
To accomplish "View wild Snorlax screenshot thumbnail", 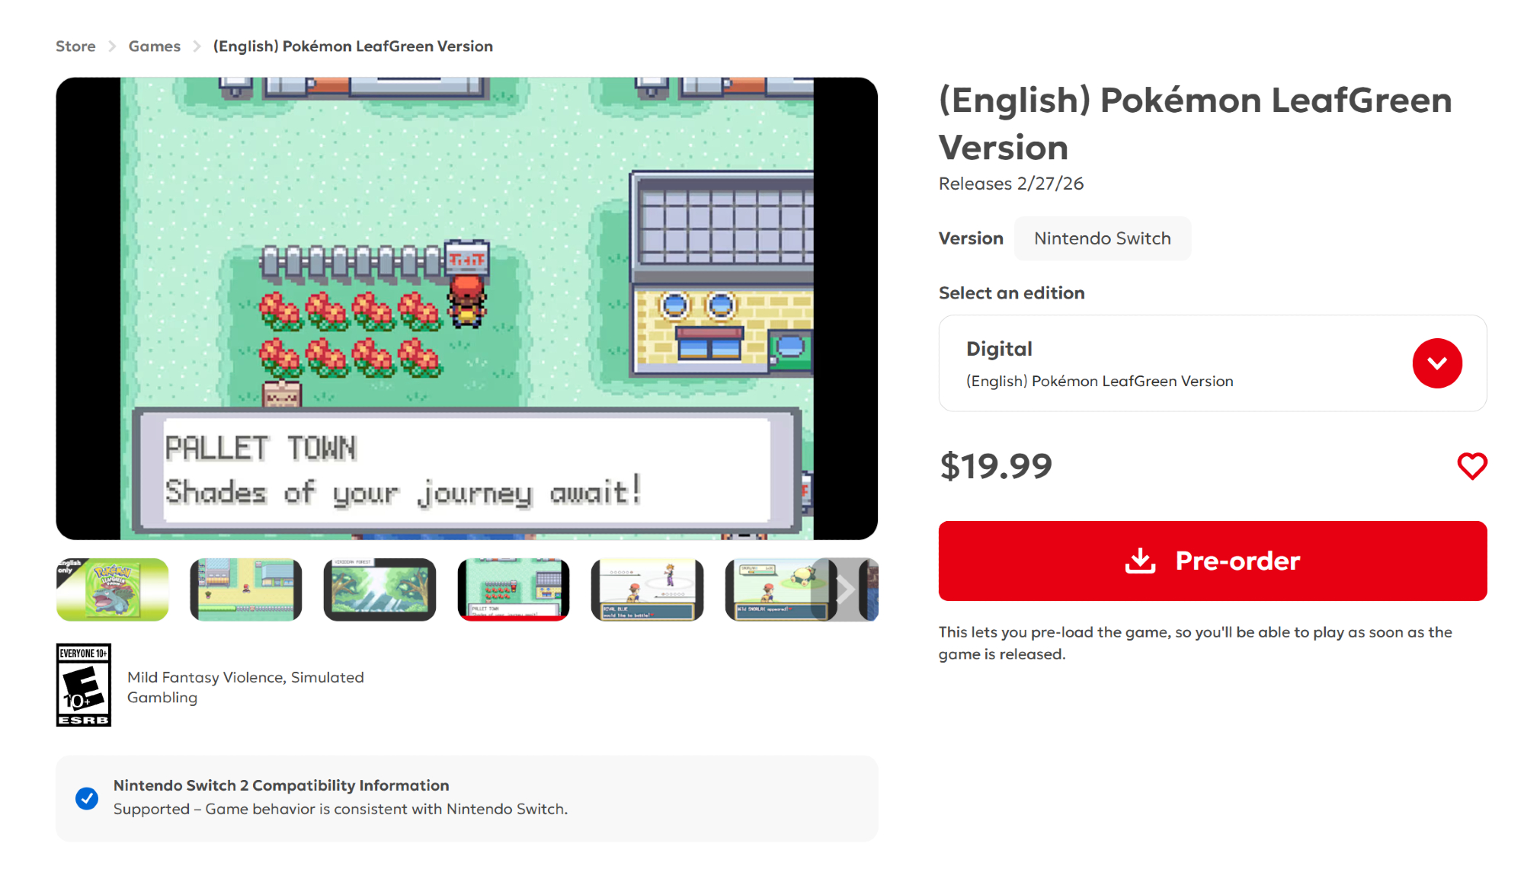I will point(777,590).
